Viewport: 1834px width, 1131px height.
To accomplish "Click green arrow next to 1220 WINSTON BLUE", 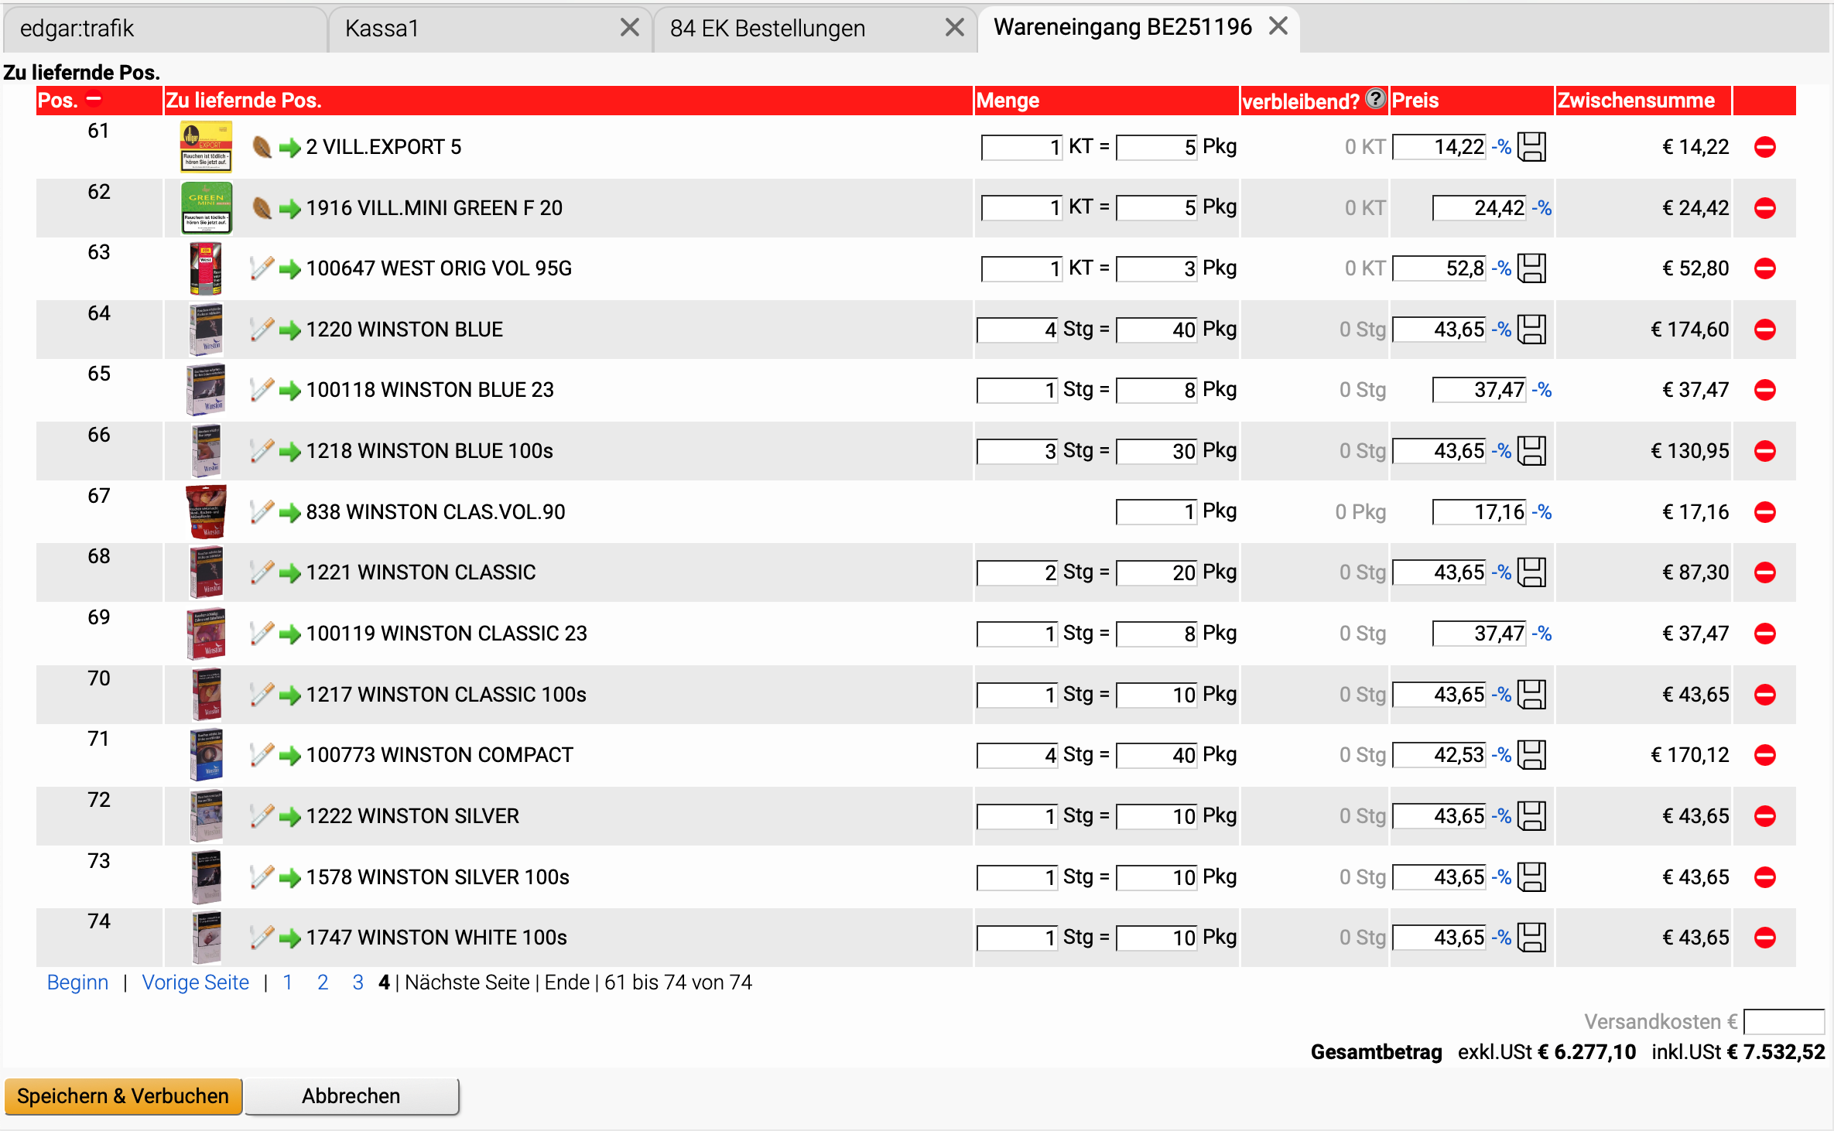I will click(x=289, y=330).
